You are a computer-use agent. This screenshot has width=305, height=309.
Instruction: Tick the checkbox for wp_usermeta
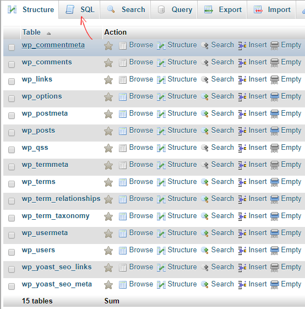pos(12,235)
